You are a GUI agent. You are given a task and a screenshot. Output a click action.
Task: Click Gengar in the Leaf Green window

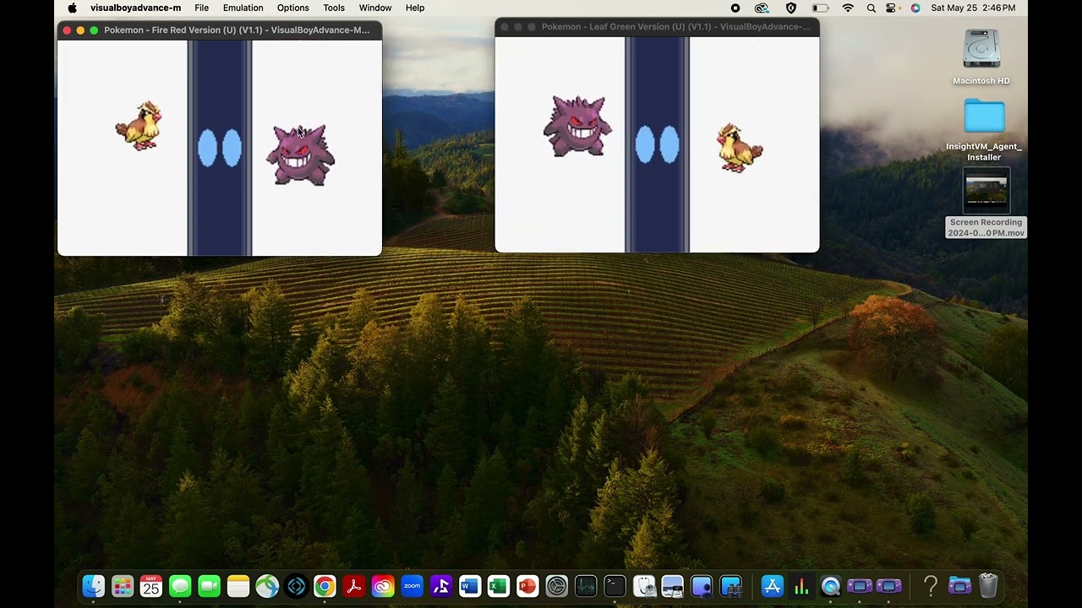pyautogui.click(x=577, y=126)
